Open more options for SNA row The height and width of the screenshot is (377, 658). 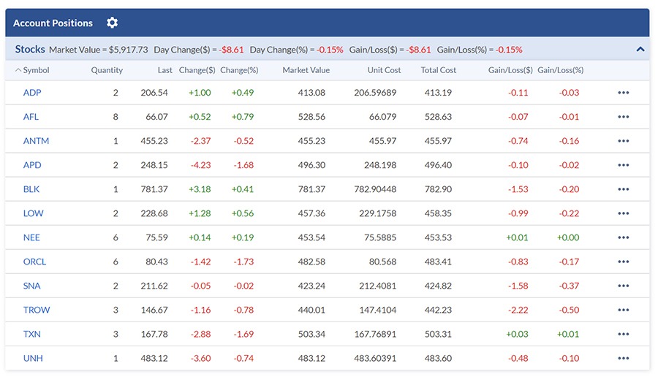[623, 286]
